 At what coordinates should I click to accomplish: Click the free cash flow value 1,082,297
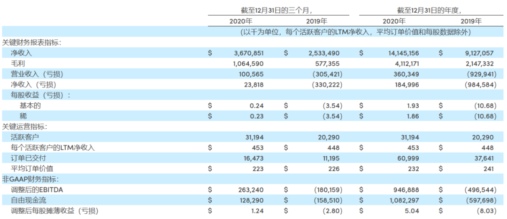click(401, 200)
